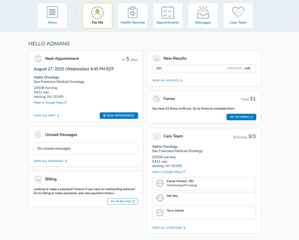
Task: Click the Forms card icon
Action: pyautogui.click(x=157, y=99)
